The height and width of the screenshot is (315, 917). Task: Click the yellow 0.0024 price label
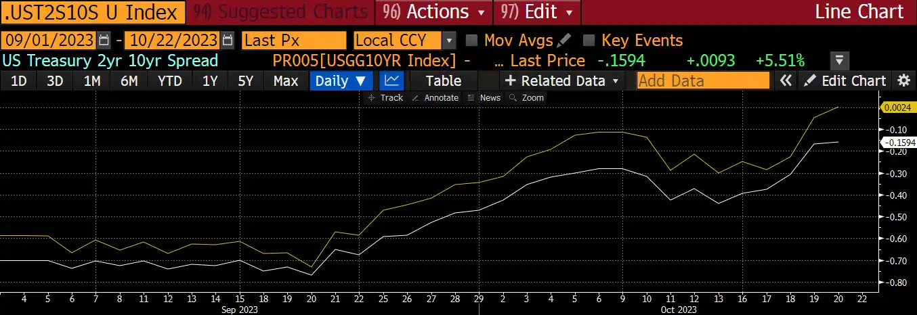pyautogui.click(x=899, y=107)
